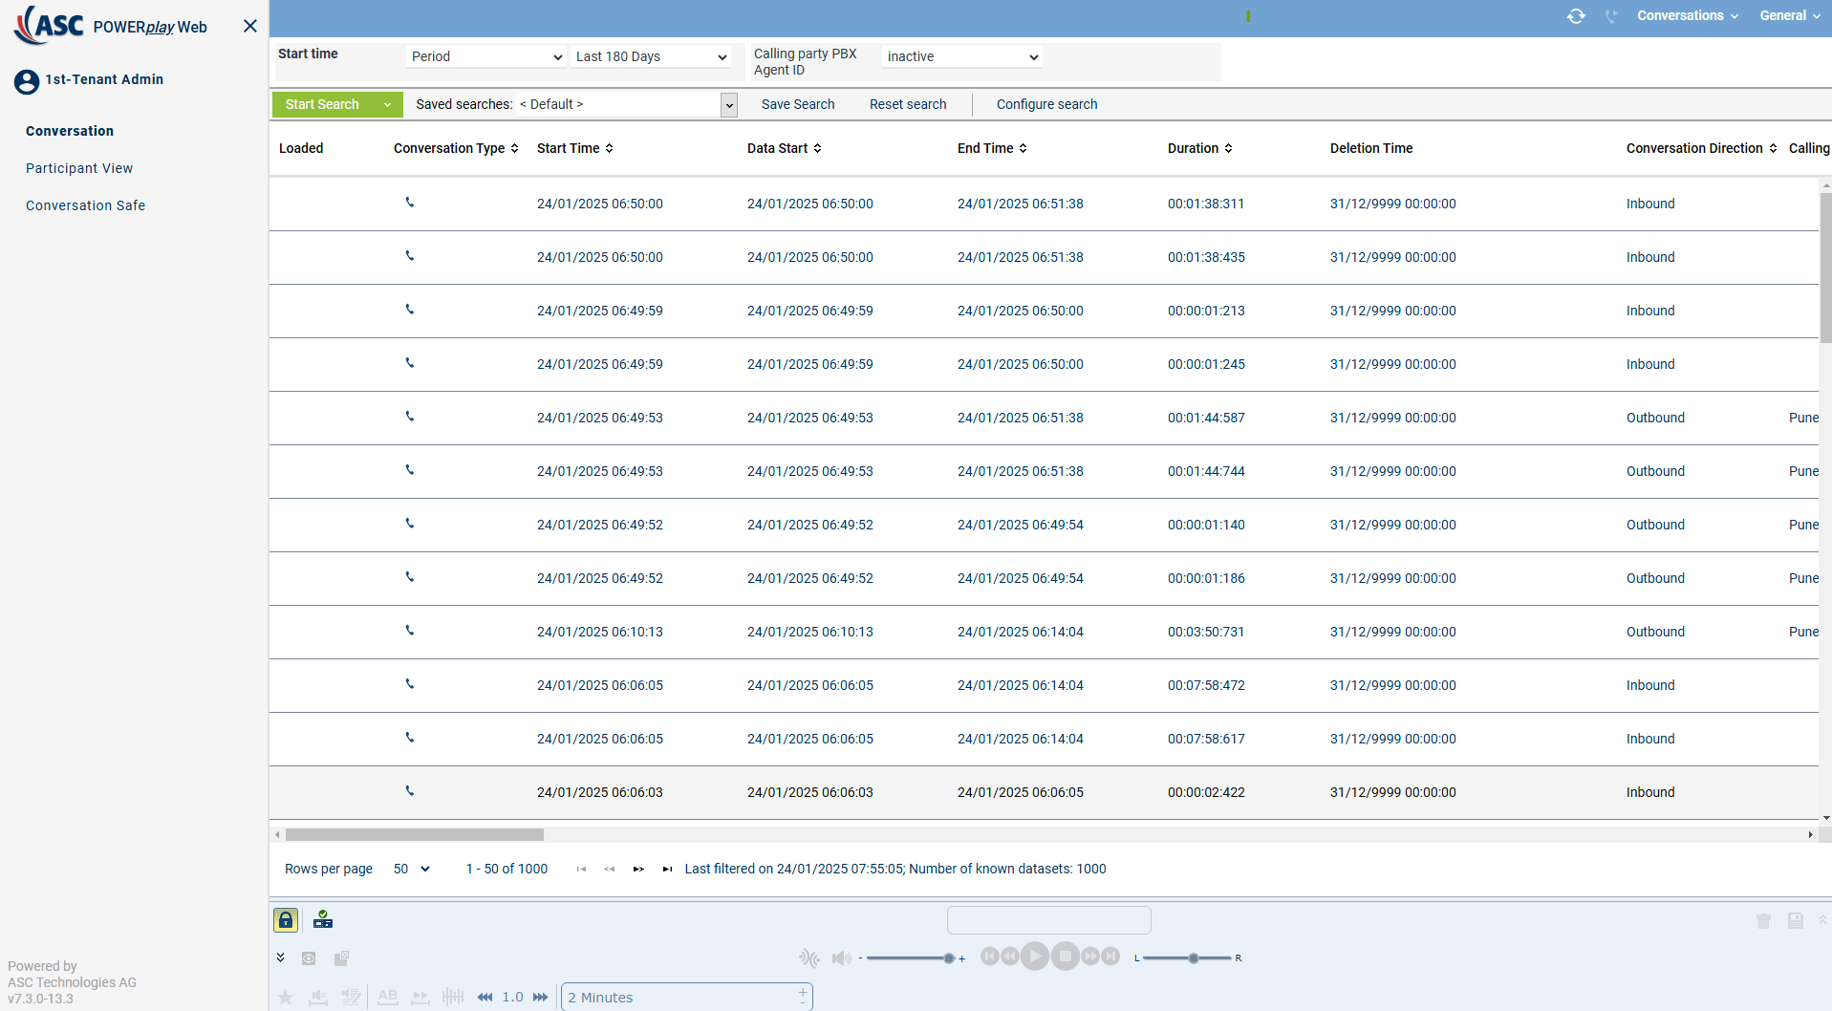Screen dimensions: 1832x1011
Task: Toggle the lock icon in player panel
Action: 286,920
